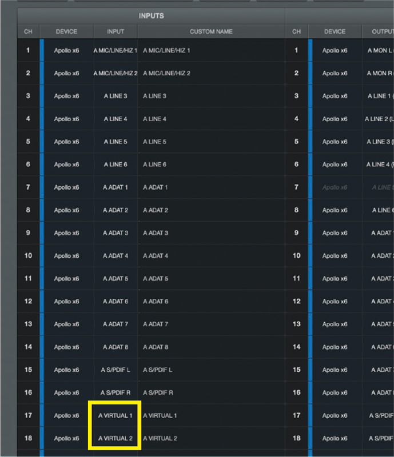Click inputs CUSTOM NAME column header

(x=212, y=31)
